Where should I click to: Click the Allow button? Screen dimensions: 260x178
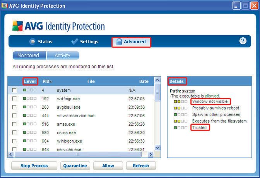(x=108, y=166)
